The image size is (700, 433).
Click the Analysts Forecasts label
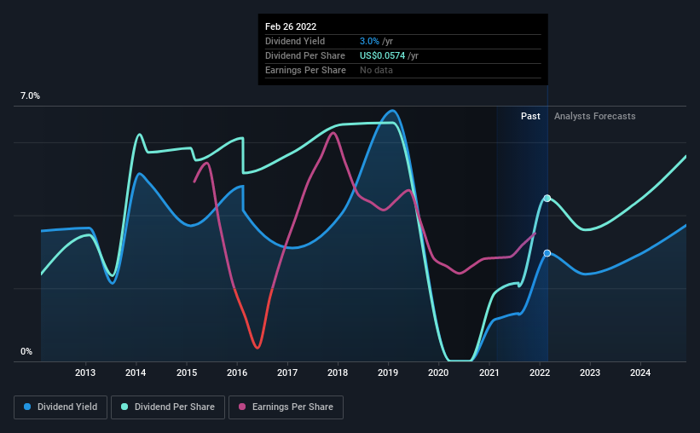[x=594, y=116]
